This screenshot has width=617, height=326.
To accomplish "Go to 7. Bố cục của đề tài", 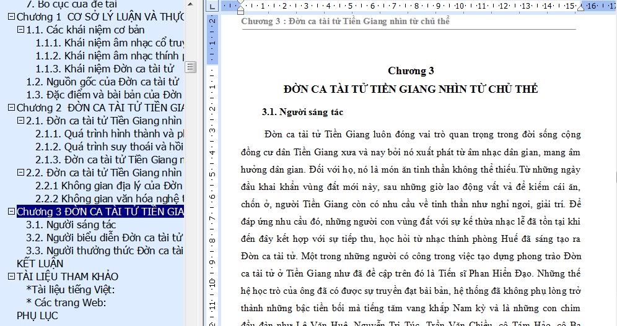I will click(x=71, y=4).
